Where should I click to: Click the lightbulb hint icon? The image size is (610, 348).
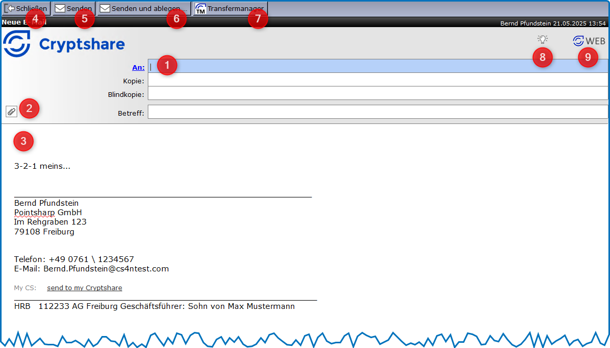click(x=543, y=40)
